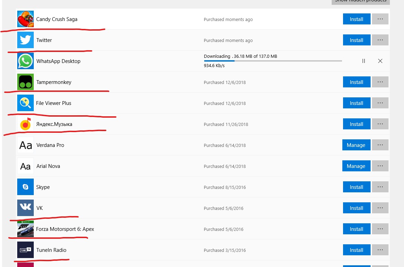Install Skype

tap(356, 187)
